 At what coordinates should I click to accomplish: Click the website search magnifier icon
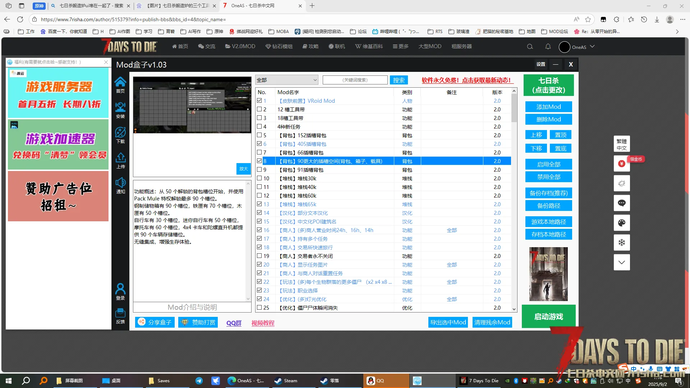pyautogui.click(x=530, y=47)
